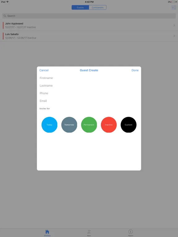Switch to the Contractors segment
The image size is (178, 237).
(x=98, y=7)
